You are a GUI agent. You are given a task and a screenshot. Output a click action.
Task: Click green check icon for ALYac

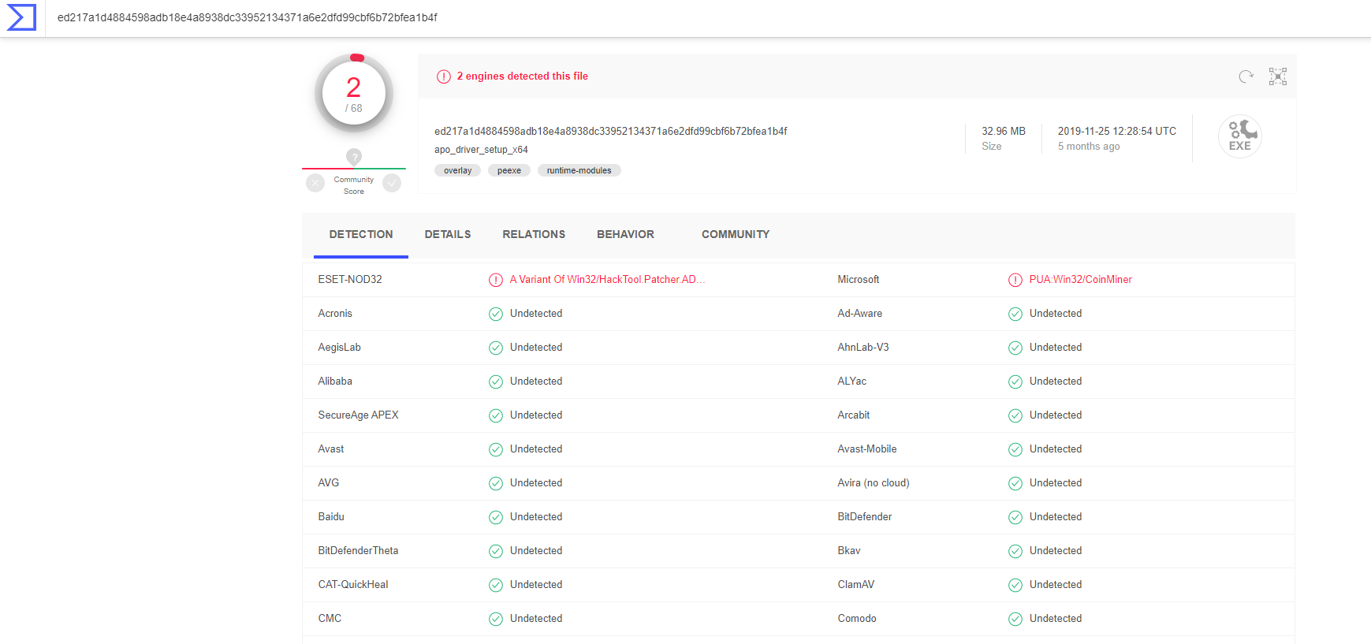(1015, 382)
